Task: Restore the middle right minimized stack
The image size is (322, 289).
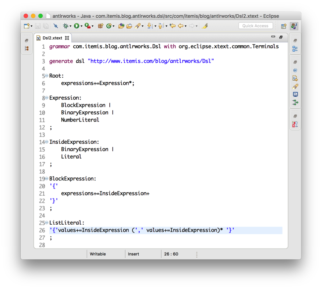Action: pyautogui.click(x=295, y=62)
